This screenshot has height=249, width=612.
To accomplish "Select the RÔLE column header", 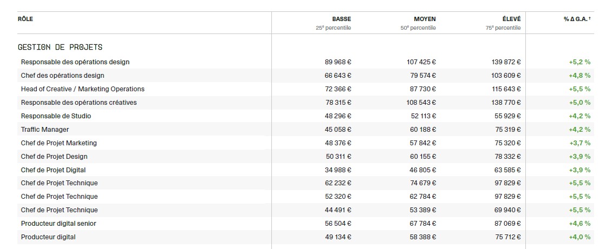I will click(x=25, y=19).
